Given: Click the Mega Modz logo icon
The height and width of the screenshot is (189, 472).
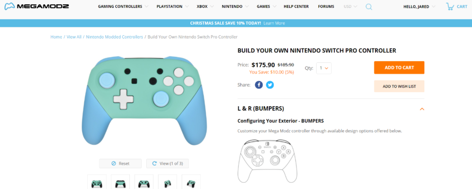Looking at the screenshot, I should click(9, 7).
